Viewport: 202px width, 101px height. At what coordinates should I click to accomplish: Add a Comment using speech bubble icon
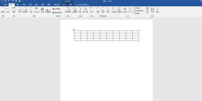92,10
